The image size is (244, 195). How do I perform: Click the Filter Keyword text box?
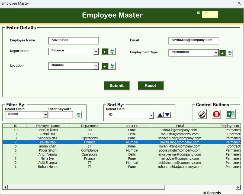(x=61, y=115)
